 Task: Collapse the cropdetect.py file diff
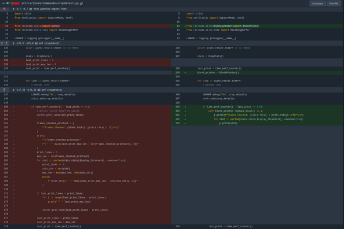click(3, 4)
